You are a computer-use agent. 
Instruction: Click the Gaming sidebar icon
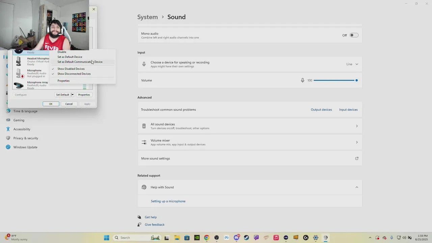(8, 120)
